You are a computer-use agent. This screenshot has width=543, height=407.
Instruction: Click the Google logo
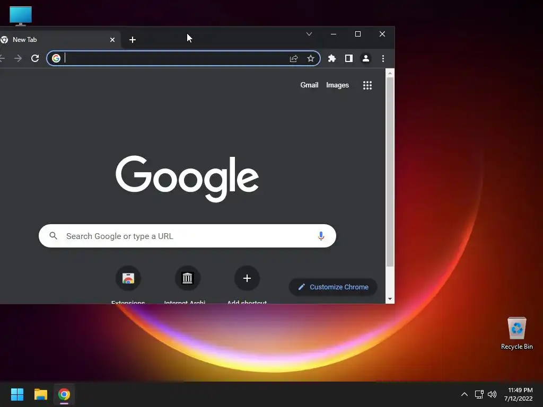click(187, 179)
